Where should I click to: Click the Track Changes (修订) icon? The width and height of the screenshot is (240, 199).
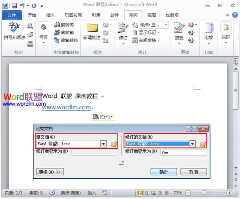[x=123, y=28]
